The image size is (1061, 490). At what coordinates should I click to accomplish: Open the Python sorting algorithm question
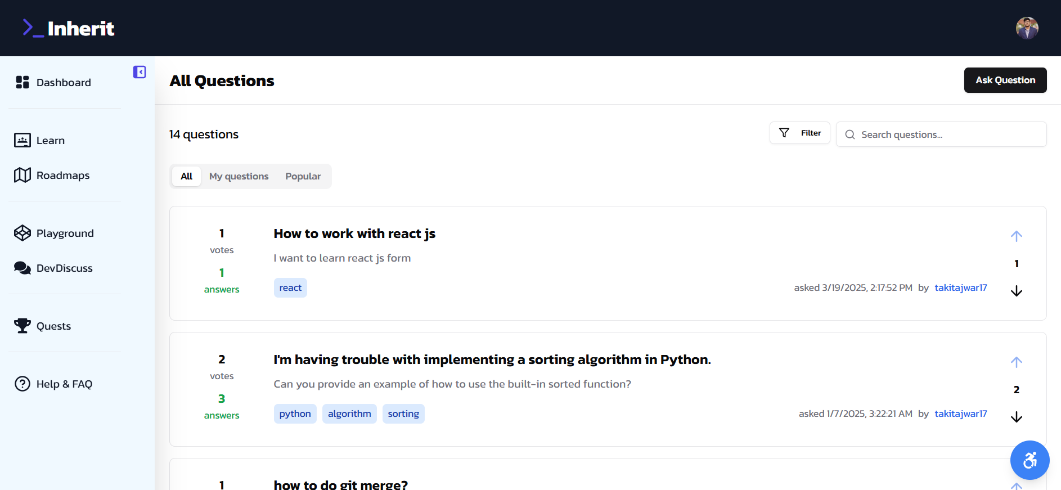tap(492, 359)
